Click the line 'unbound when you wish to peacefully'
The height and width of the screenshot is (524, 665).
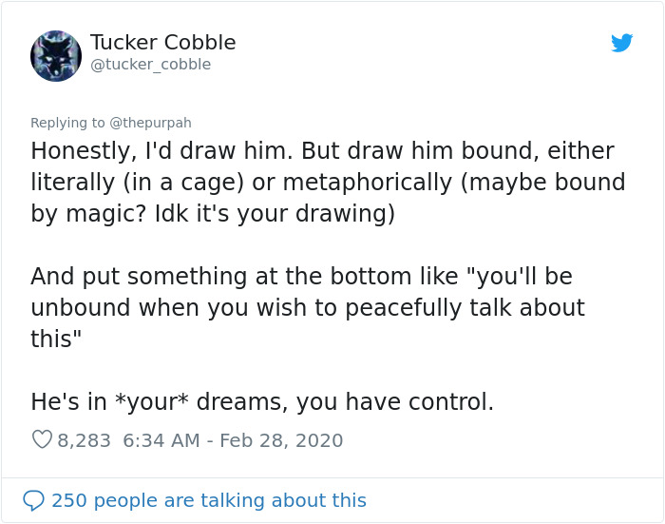308,308
